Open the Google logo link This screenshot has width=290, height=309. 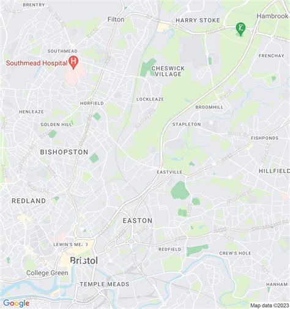17,303
